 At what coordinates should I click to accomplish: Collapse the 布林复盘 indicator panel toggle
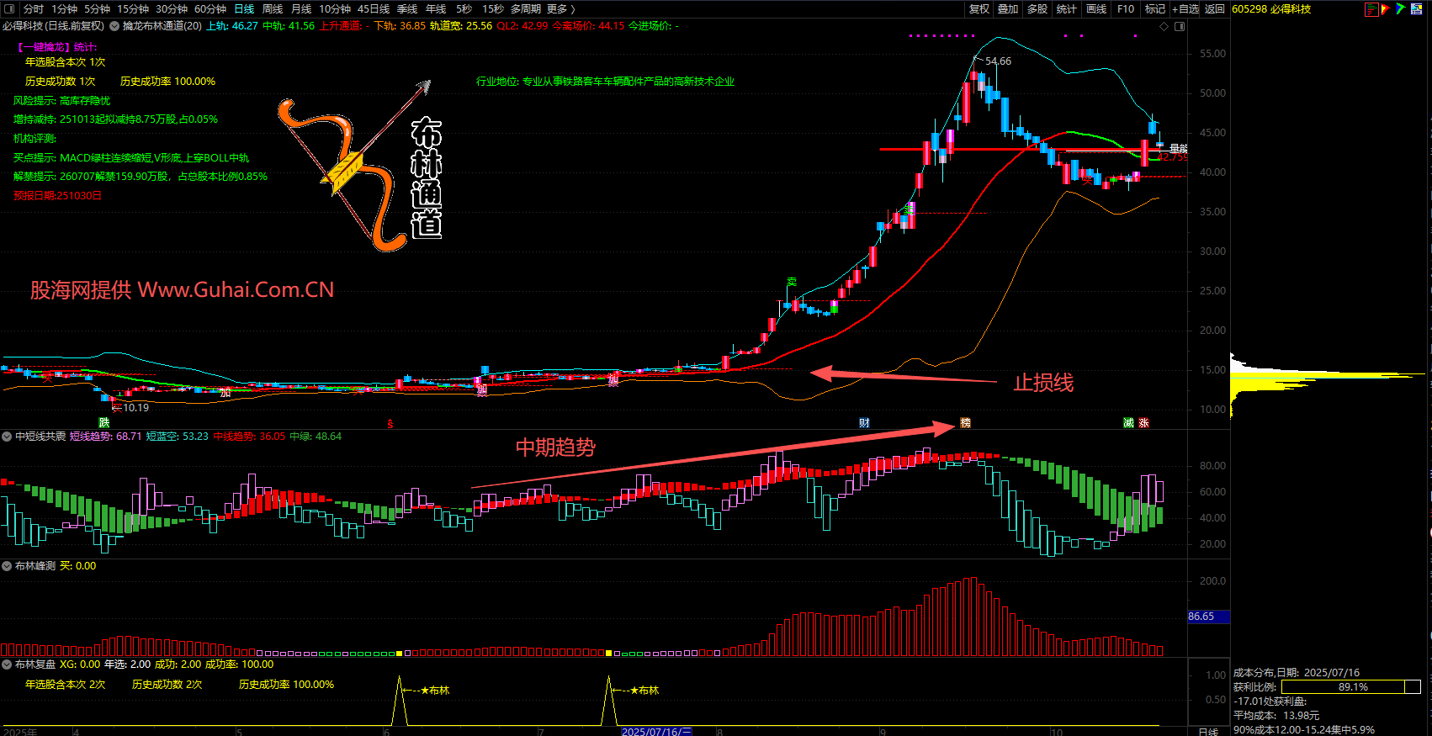(x=7, y=665)
